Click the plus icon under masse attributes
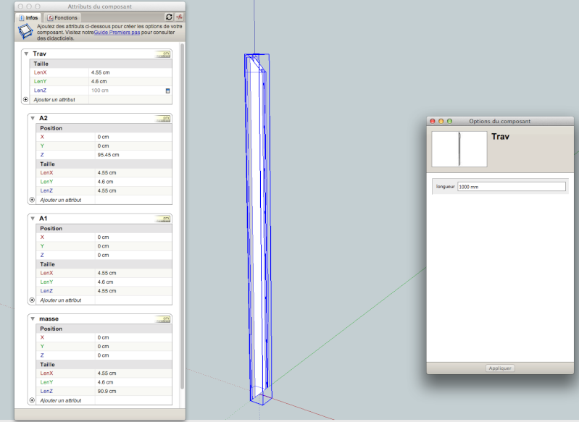The width and height of the screenshot is (579, 422). (32, 400)
